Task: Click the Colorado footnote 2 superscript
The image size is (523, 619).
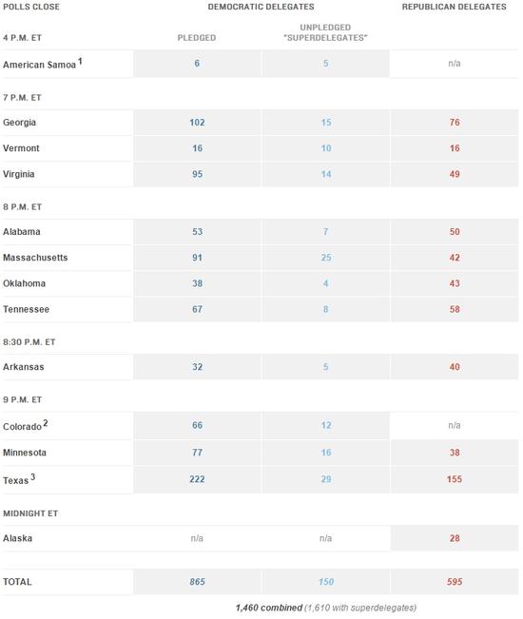Action: click(x=46, y=423)
